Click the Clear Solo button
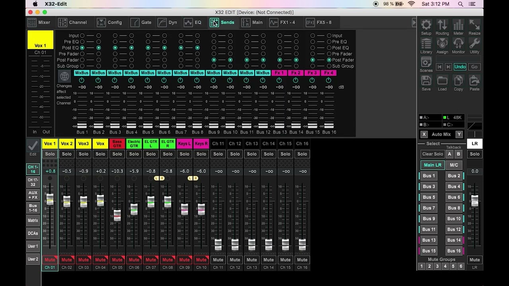Viewport: 509px width, 286px height. (433, 154)
